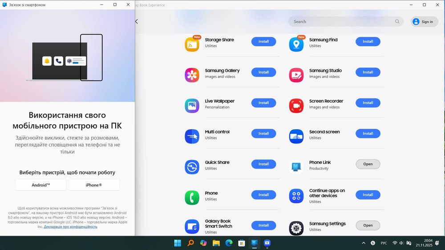
Task: Install Continue apps on other devices
Action: tap(368, 195)
